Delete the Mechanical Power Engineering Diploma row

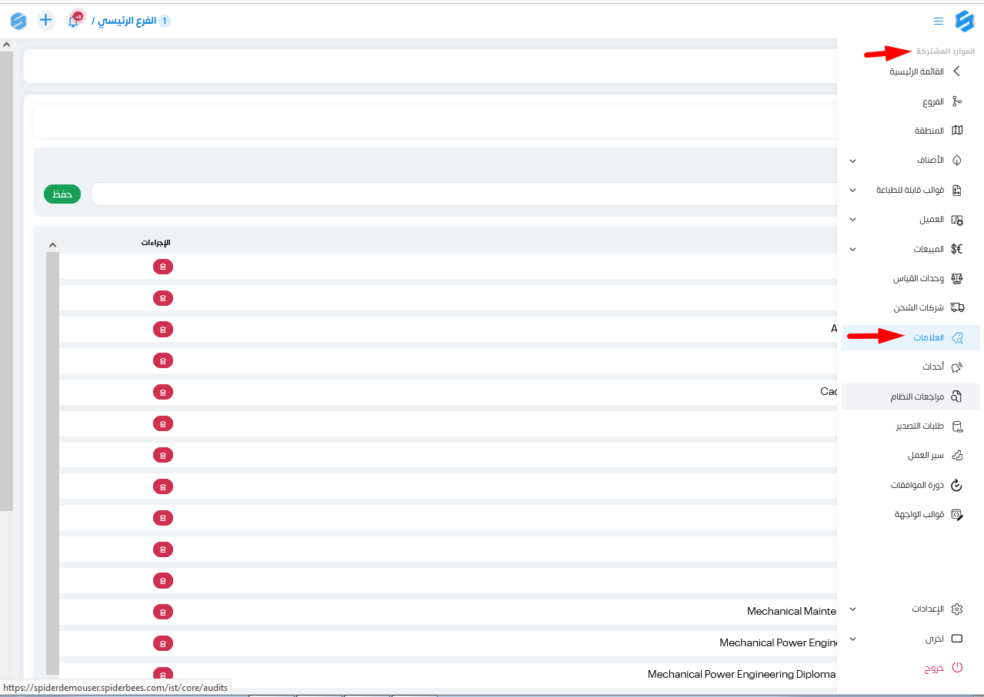coord(162,674)
